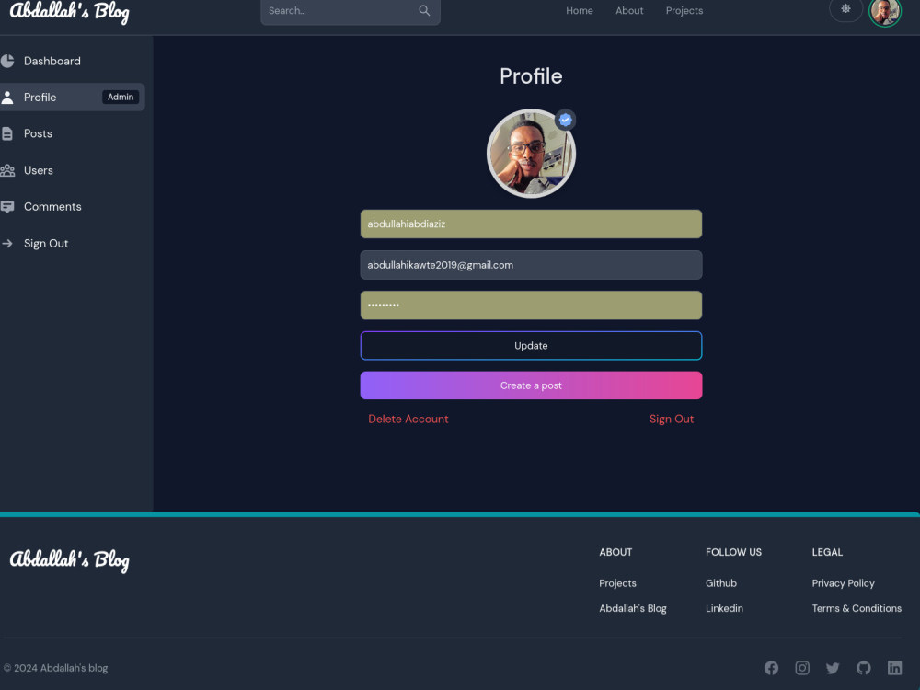
Task: Open the user avatar menu in header
Action: tap(885, 12)
